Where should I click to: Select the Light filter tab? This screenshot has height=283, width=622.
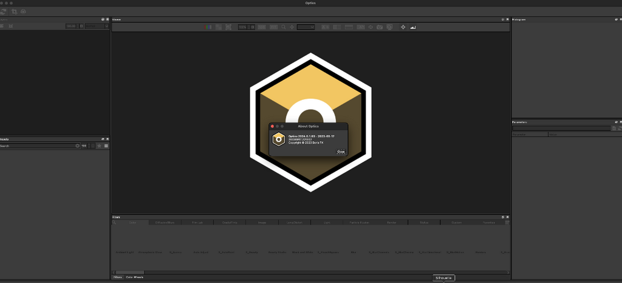pyautogui.click(x=327, y=222)
